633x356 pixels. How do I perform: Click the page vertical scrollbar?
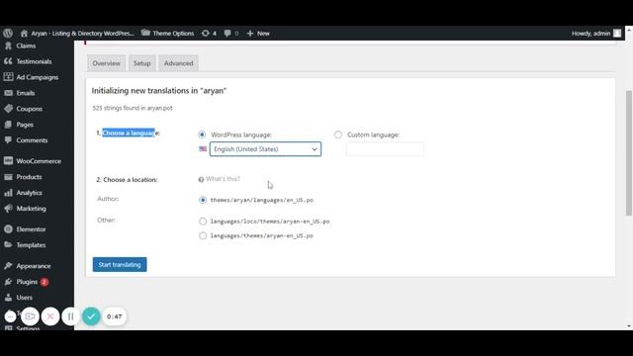click(629, 152)
